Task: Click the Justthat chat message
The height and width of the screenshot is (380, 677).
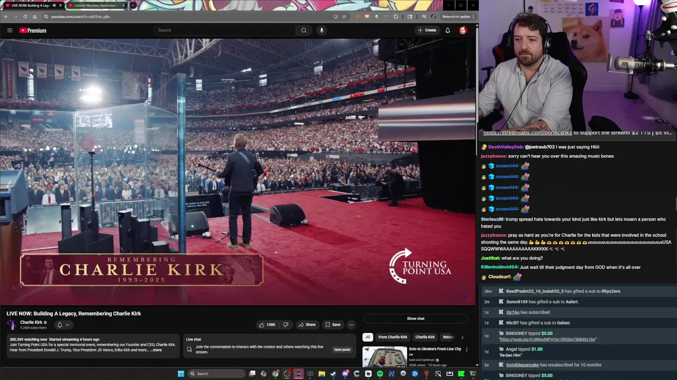Action: [x=511, y=258]
